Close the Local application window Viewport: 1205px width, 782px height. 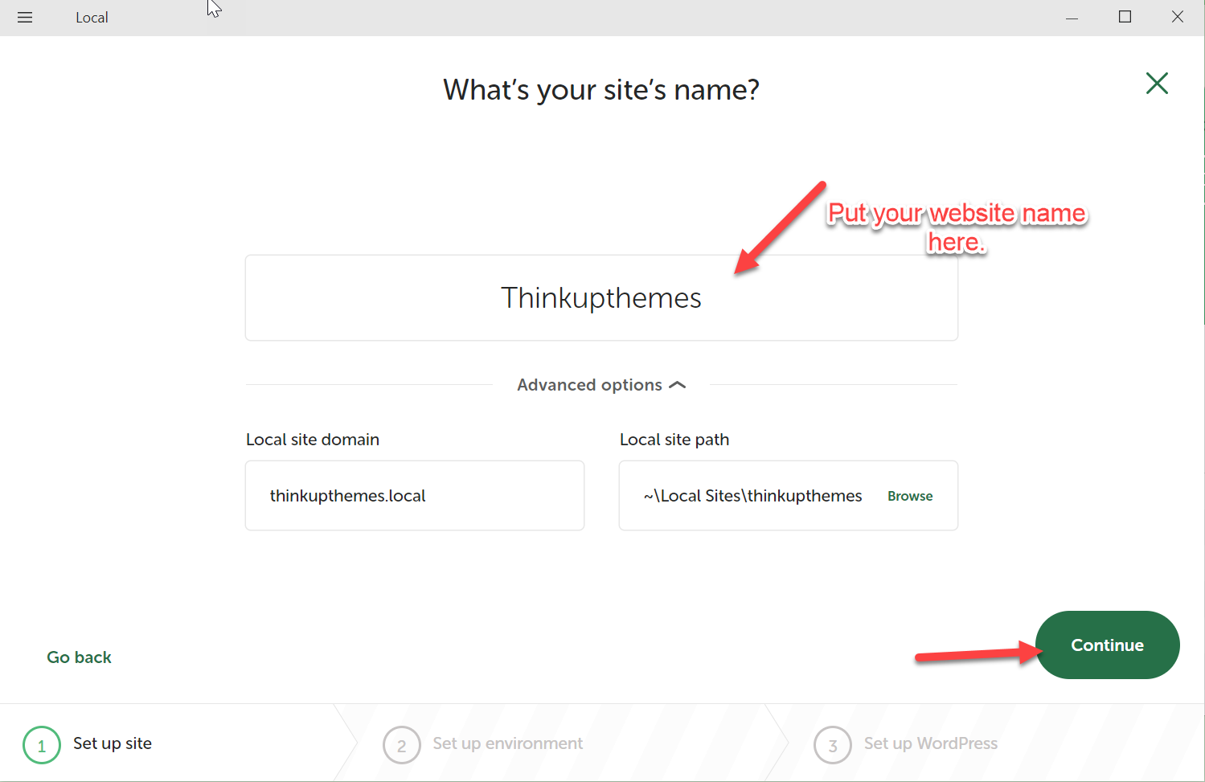pos(1178,17)
